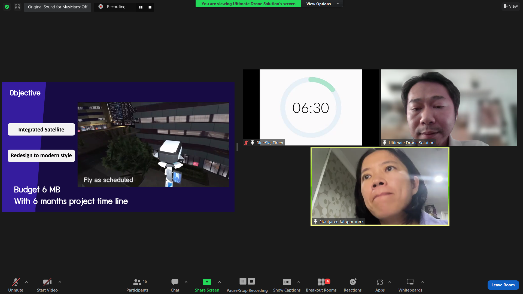Expand whiteboard options arrow beside Whiteboards
This screenshot has width=523, height=294.
point(423,282)
